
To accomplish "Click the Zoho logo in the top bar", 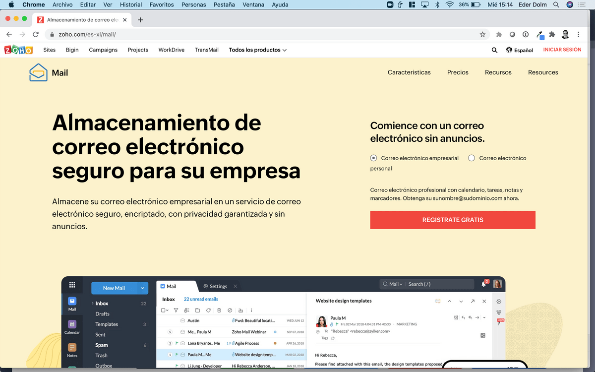I will tap(18, 50).
